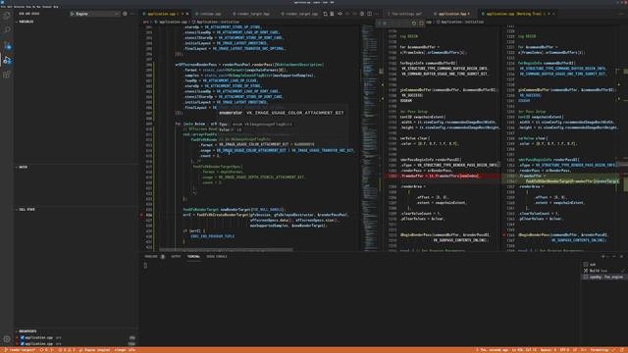The width and height of the screenshot is (628, 353).
Task: Start debugging with the green play icon
Action: point(73,14)
